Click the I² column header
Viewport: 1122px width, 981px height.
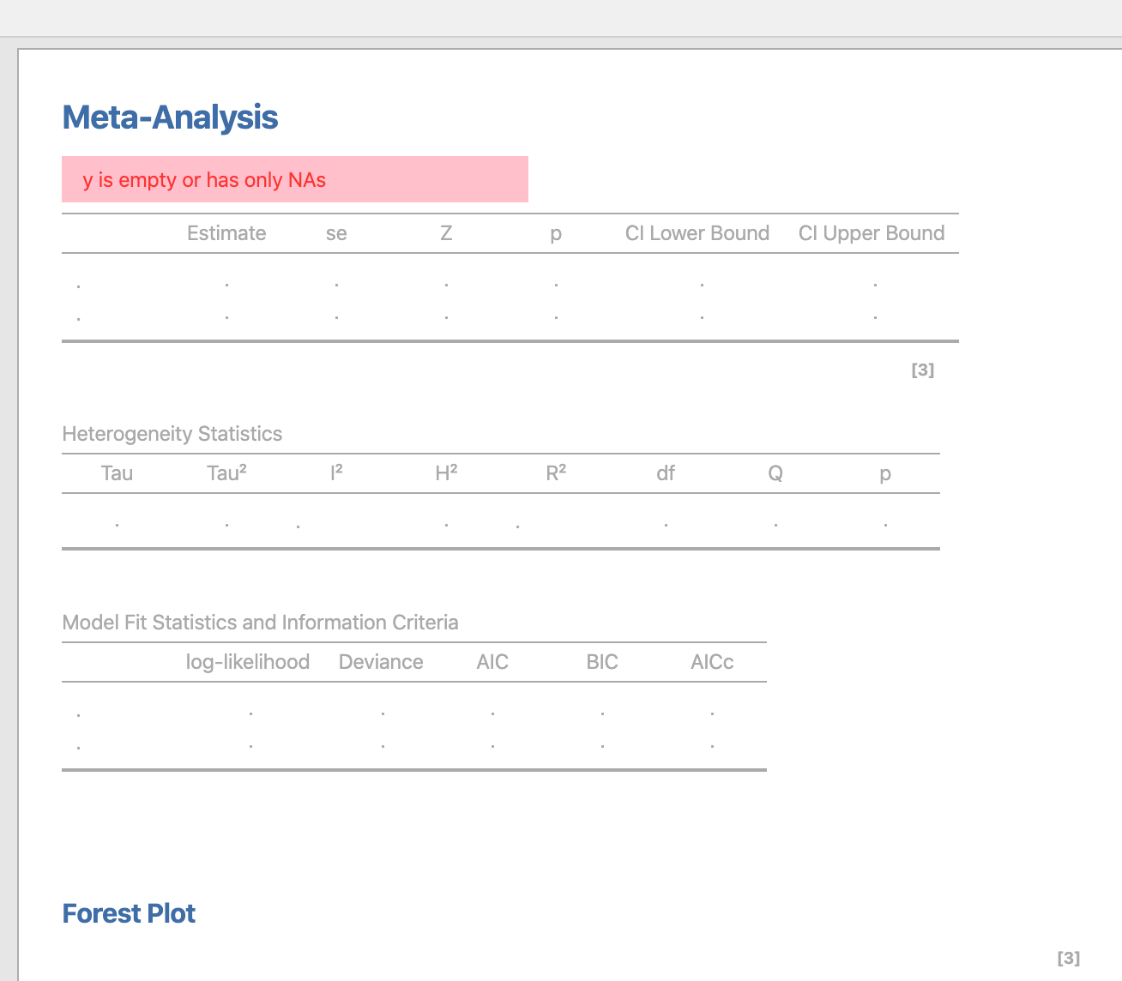point(336,473)
